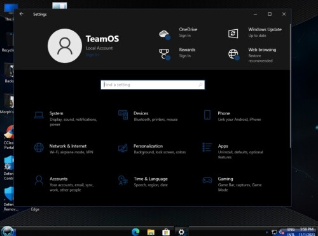Open the OneDrive cloud icon
Screen dimensions: 318x236
(165, 34)
